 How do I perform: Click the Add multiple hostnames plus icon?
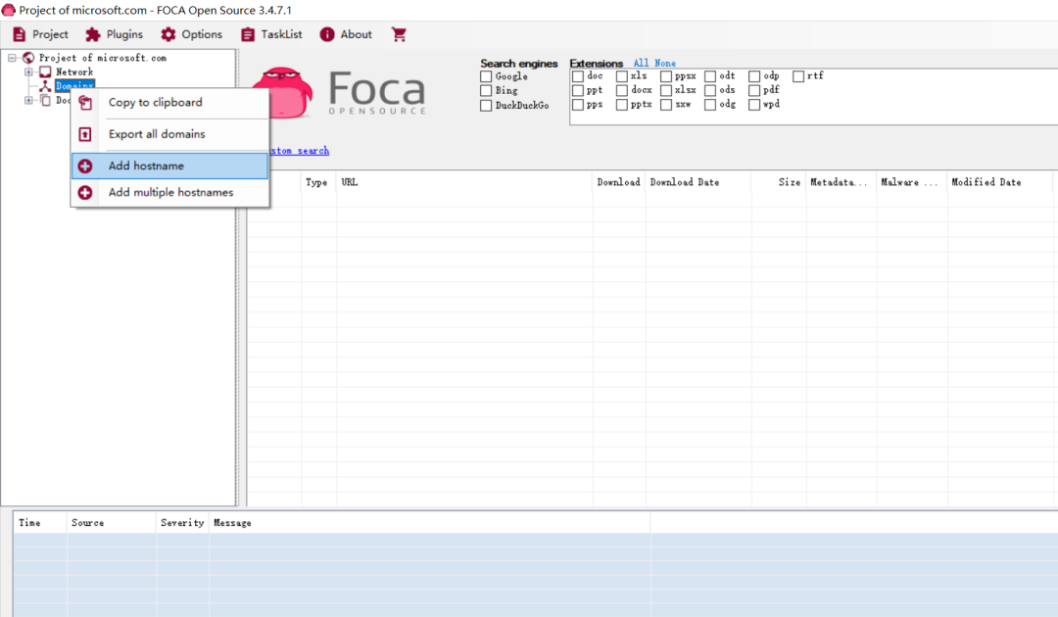click(85, 193)
